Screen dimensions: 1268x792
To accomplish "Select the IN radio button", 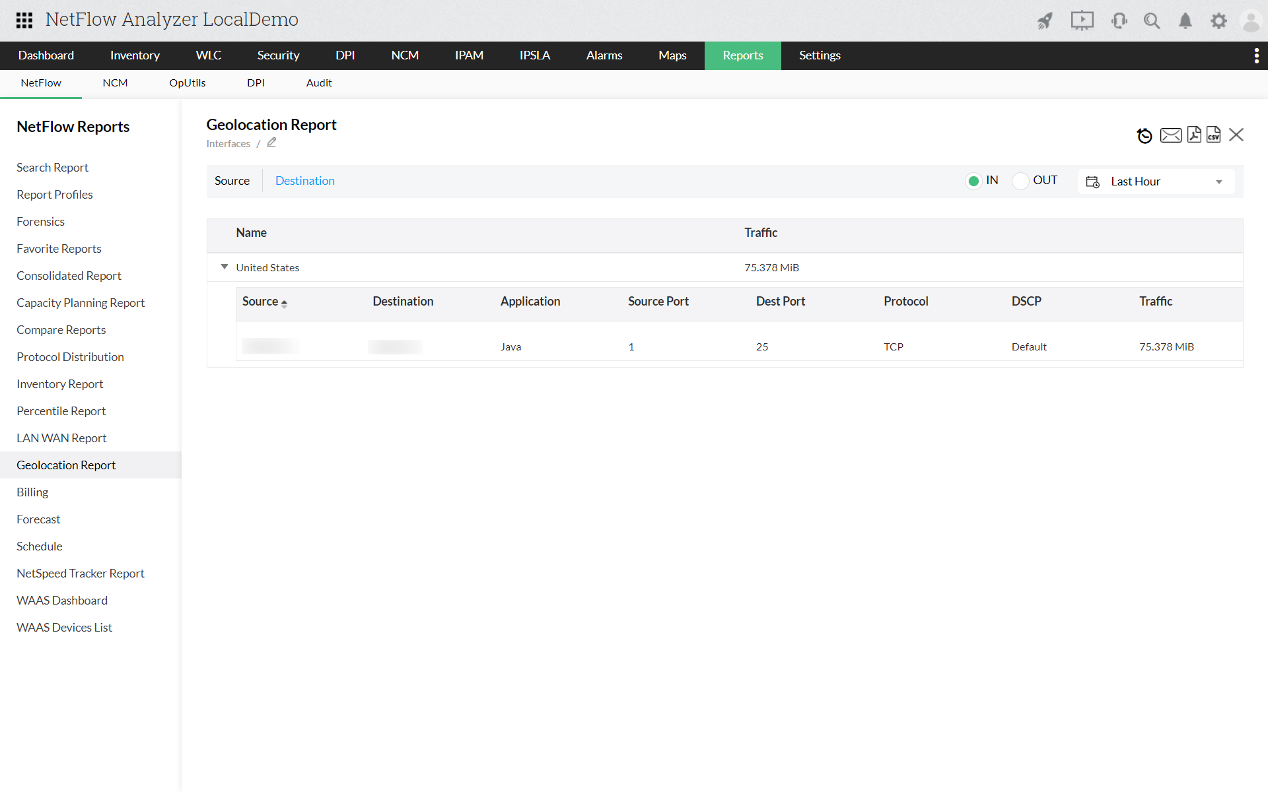I will [x=974, y=180].
